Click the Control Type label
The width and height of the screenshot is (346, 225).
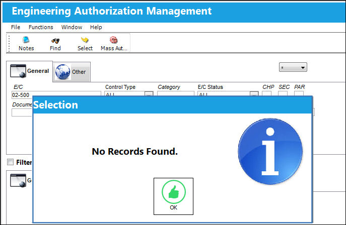(120, 87)
